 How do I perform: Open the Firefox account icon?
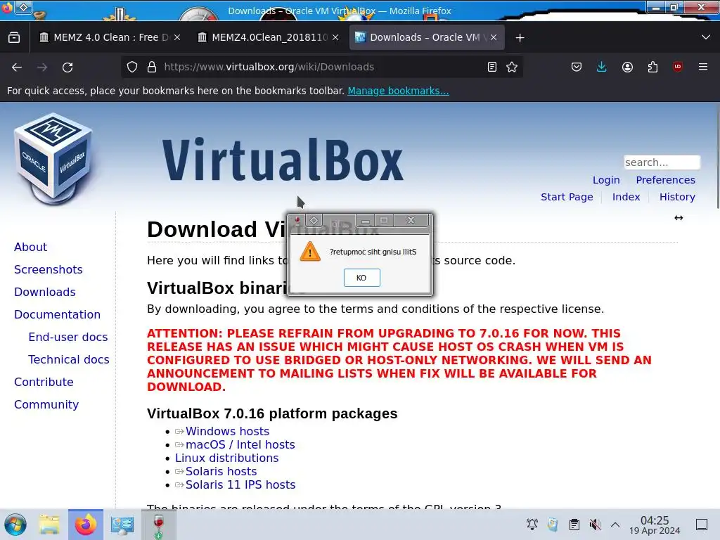627,67
